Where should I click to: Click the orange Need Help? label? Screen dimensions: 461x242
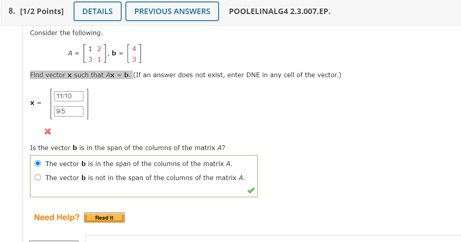(x=57, y=217)
